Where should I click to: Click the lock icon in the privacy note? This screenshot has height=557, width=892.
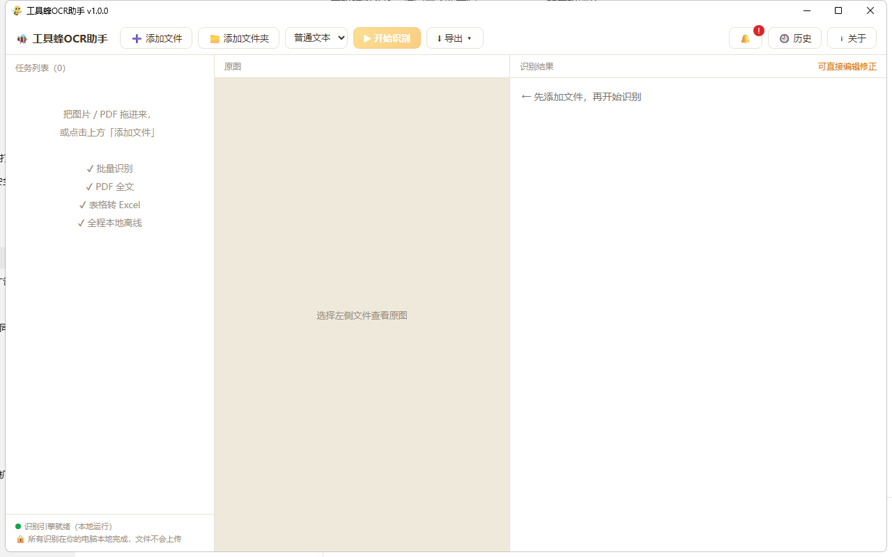tap(20, 539)
